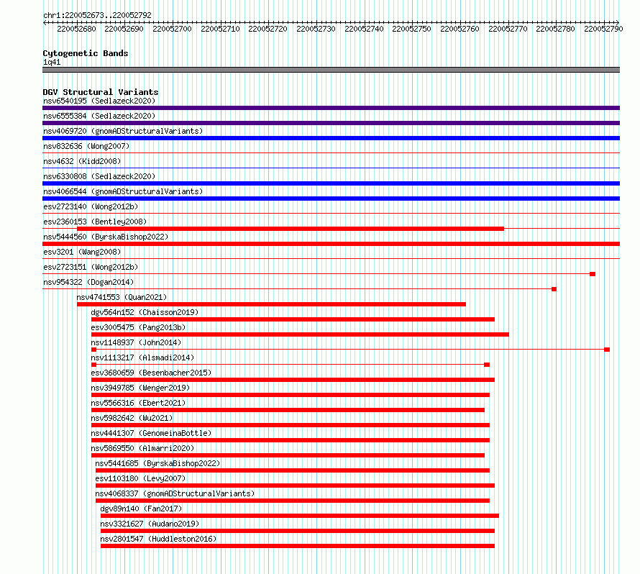Click dgv564n152 (Chaisson2019) label

coord(145,312)
